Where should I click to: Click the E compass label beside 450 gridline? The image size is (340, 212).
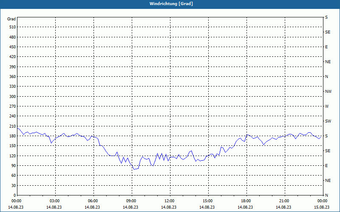pos(326,47)
